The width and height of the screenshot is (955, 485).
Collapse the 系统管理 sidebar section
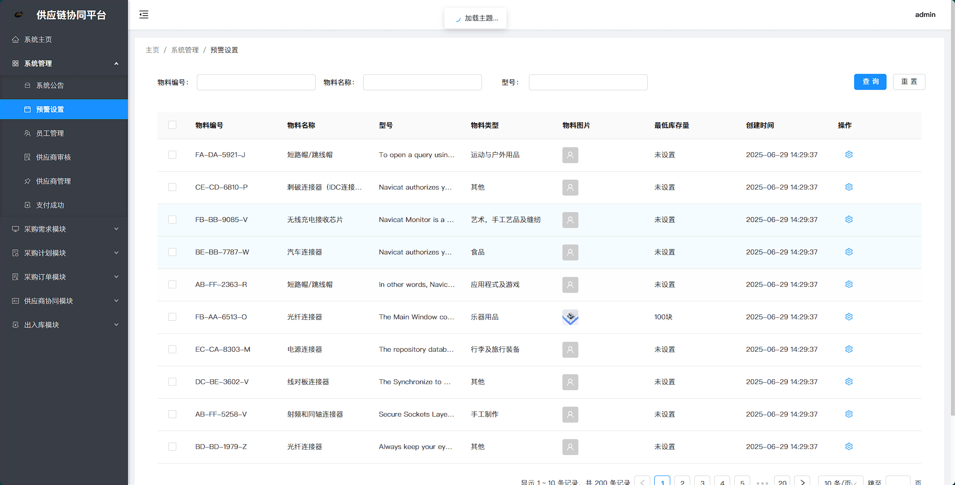64,63
